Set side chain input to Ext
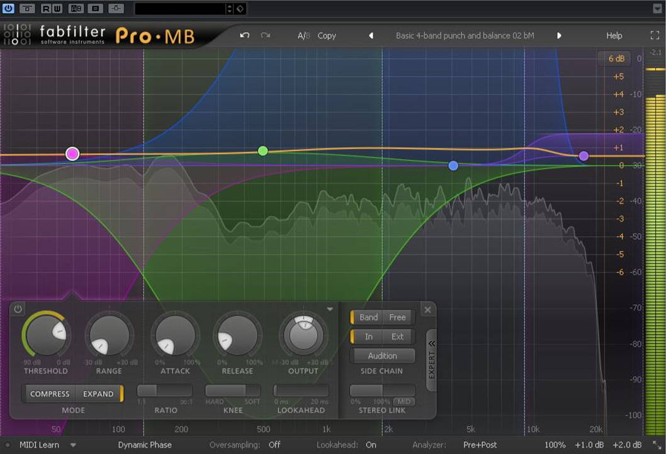666x454 pixels. tap(398, 337)
